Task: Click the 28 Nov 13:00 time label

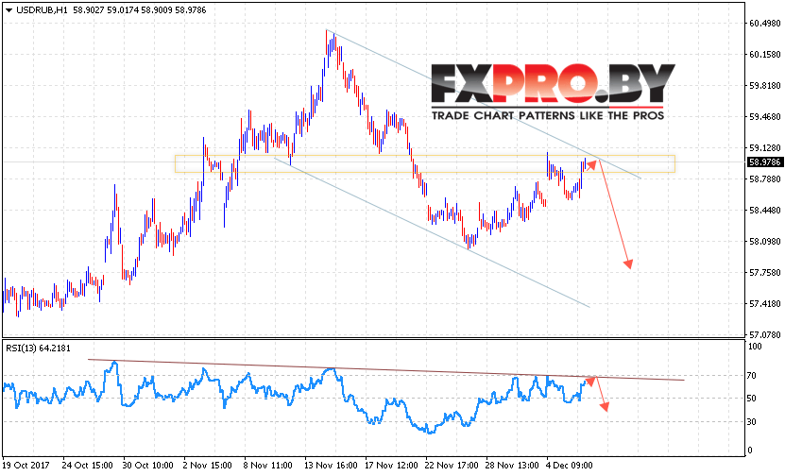Action: click(512, 466)
